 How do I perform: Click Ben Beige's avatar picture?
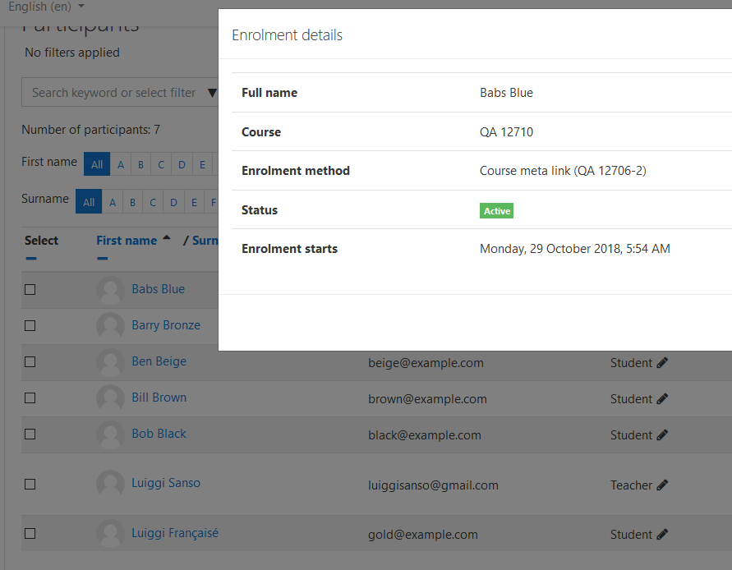[x=110, y=362]
